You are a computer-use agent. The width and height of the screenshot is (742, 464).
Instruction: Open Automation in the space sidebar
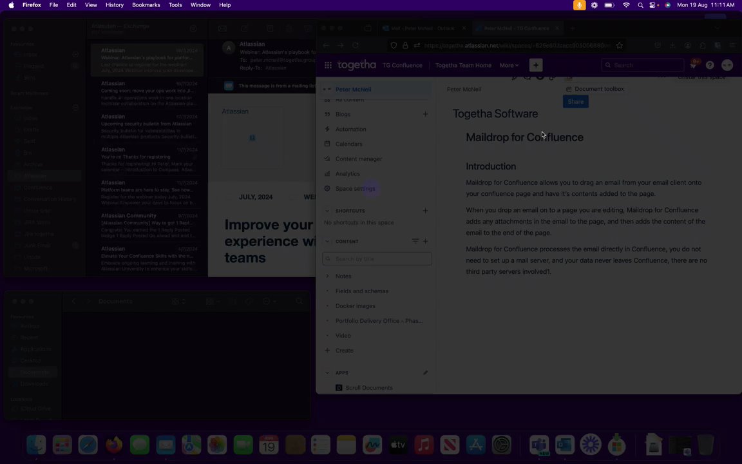[350, 130]
